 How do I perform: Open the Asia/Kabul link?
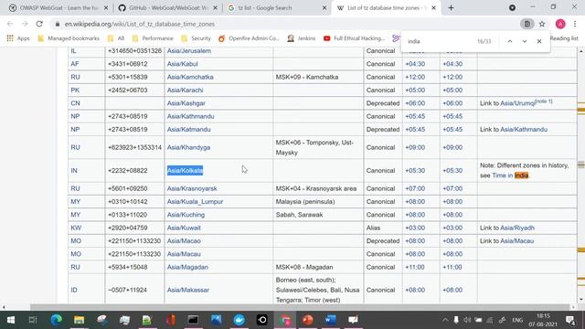183,64
